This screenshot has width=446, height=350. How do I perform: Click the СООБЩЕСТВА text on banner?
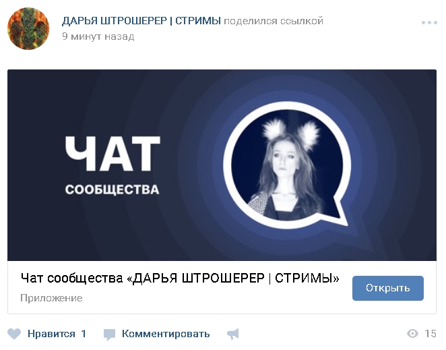coord(112,190)
